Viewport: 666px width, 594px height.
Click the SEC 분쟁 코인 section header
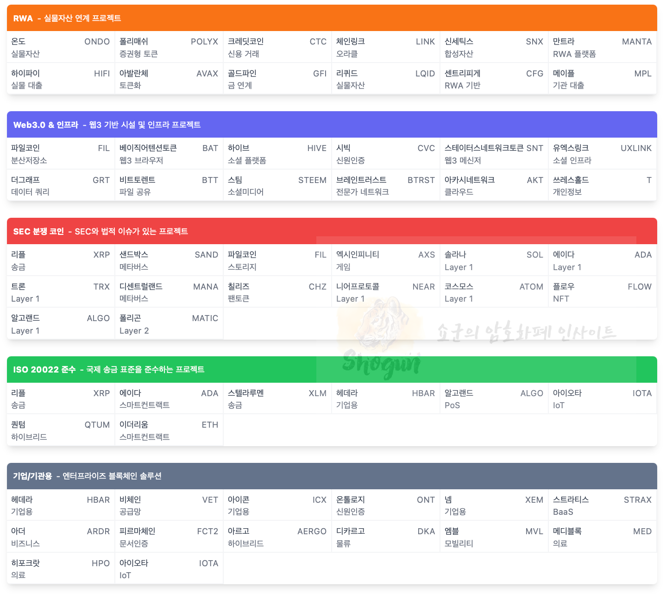(332, 231)
